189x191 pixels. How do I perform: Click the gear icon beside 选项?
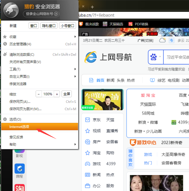click(5, 119)
